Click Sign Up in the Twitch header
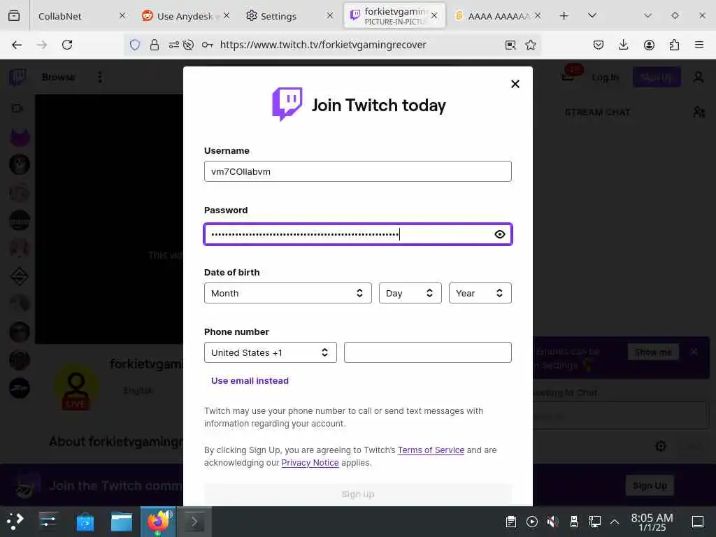The height and width of the screenshot is (537, 716). (656, 77)
